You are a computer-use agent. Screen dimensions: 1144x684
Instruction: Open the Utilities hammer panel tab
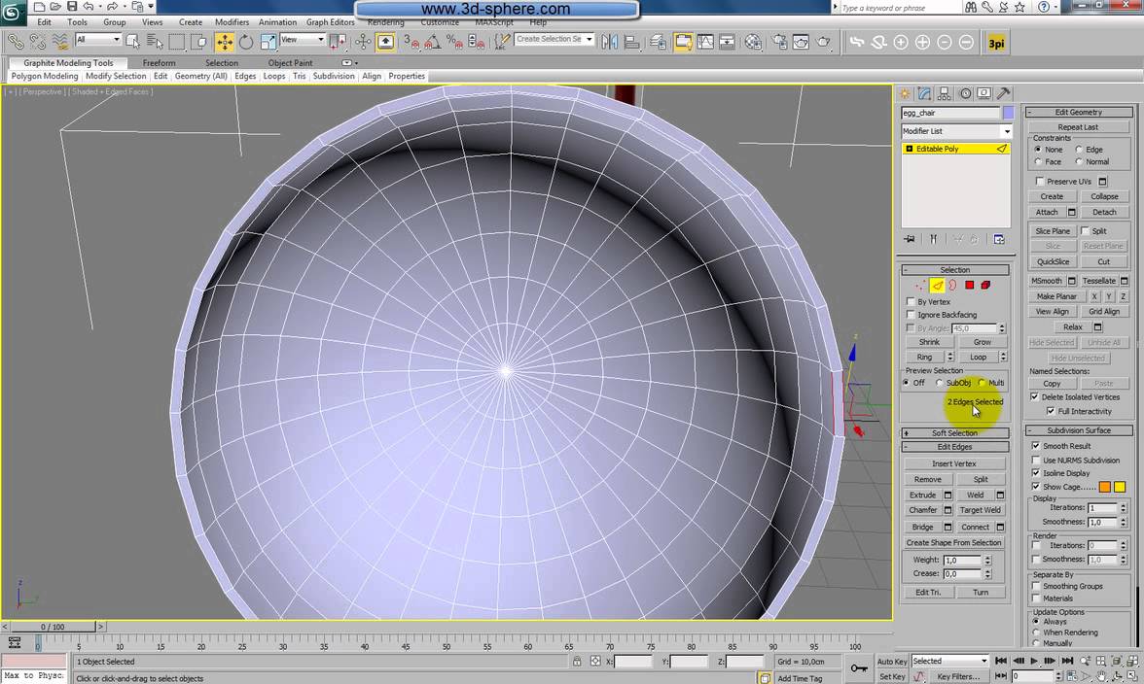pyautogui.click(x=1004, y=93)
